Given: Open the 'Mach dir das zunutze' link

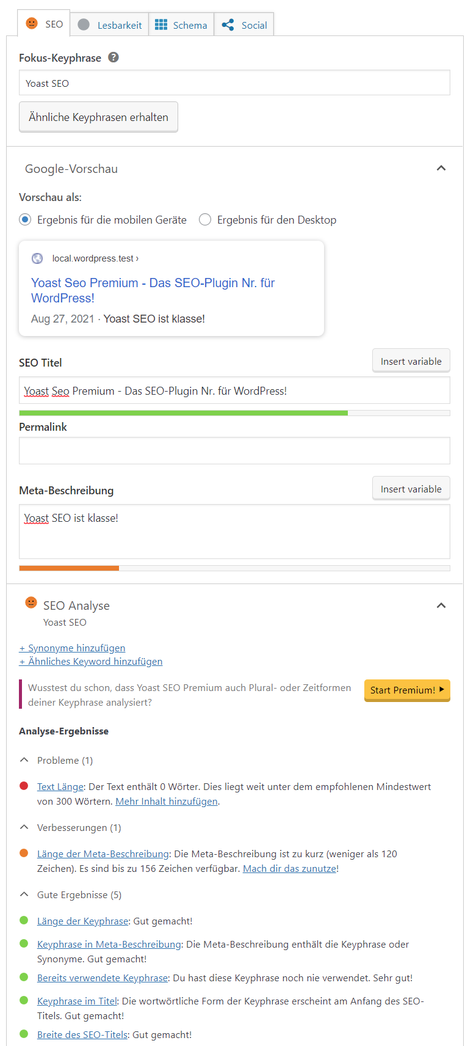Looking at the screenshot, I should point(289,868).
